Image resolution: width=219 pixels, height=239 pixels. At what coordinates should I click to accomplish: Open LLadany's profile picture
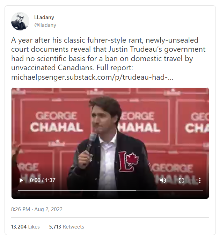20,21
